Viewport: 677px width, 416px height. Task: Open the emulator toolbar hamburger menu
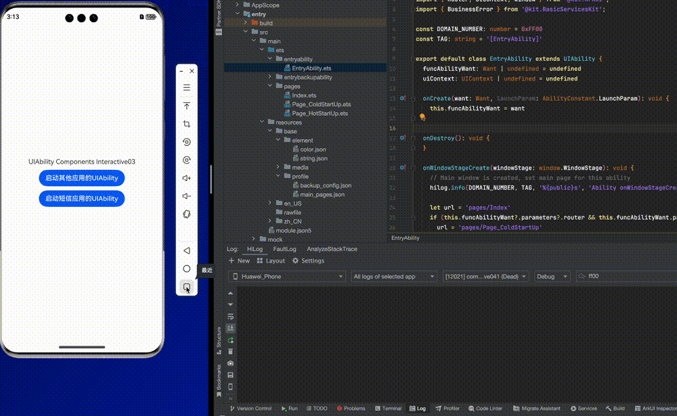(187, 88)
